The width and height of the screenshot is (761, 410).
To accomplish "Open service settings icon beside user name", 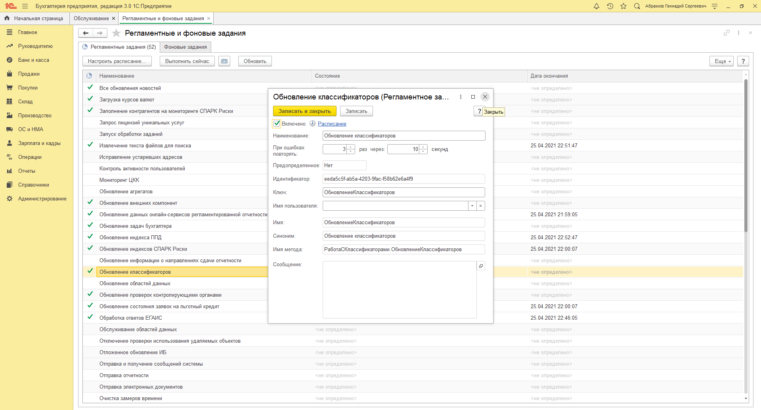I will (715, 6).
